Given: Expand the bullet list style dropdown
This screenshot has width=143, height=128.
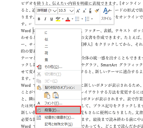Looking at the screenshot, I should pos(82,19).
